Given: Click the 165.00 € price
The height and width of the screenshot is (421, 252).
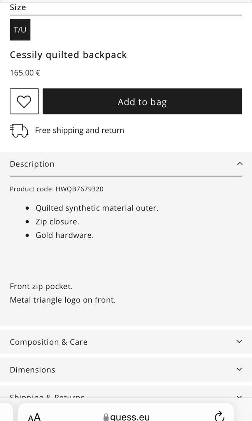Looking at the screenshot, I should pos(25,73).
